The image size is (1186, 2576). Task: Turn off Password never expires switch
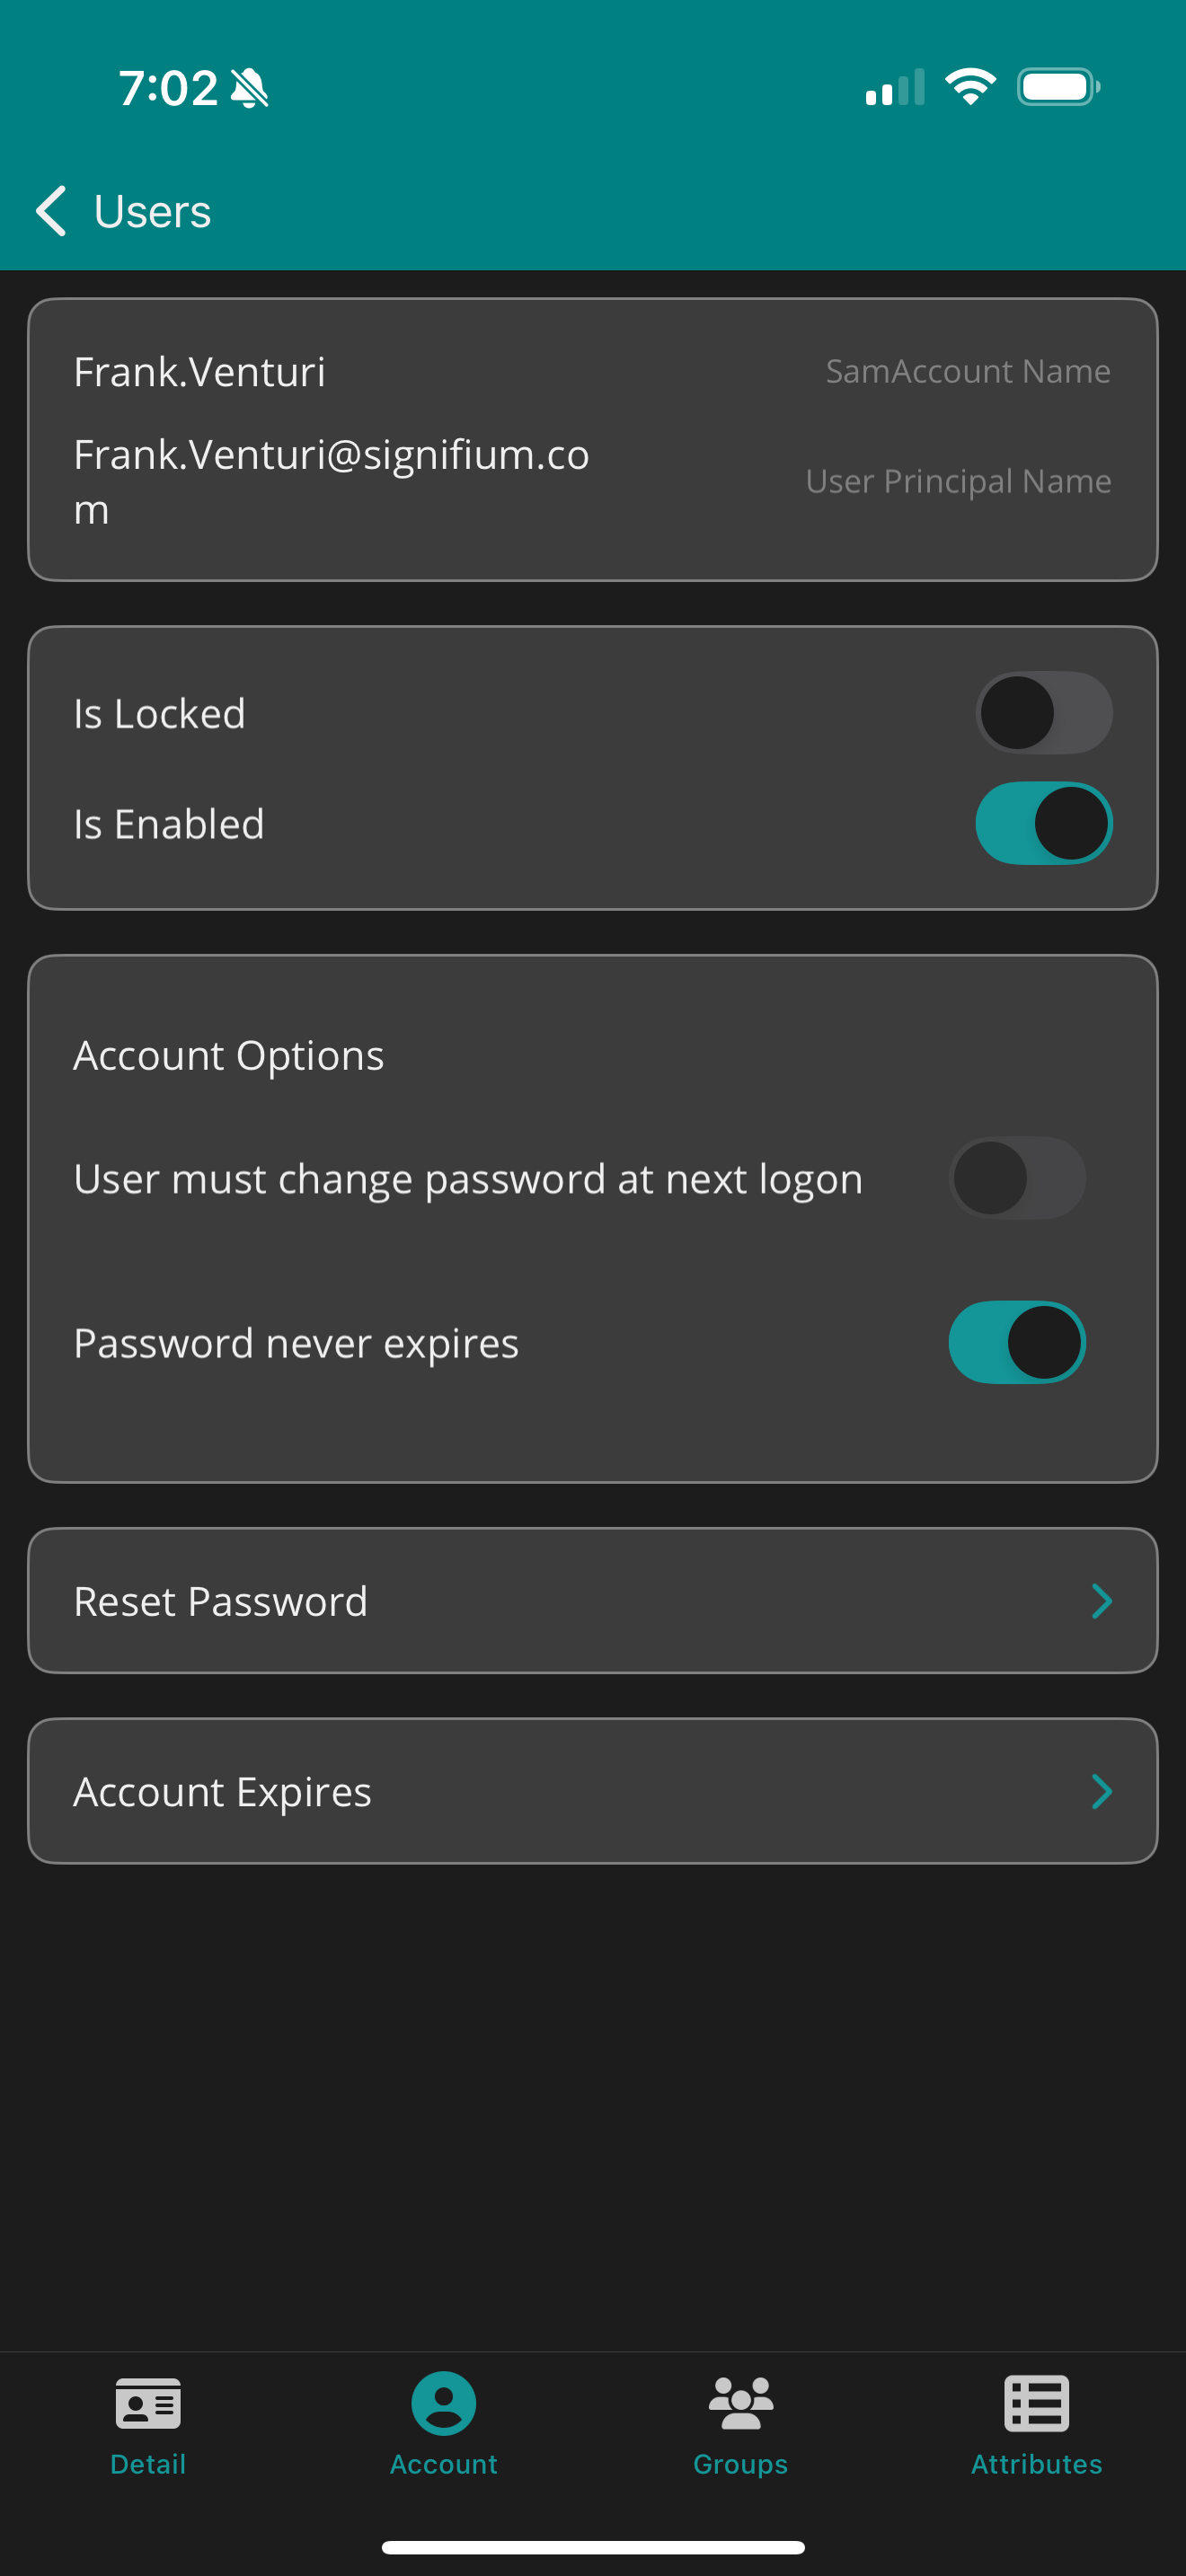click(1016, 1342)
